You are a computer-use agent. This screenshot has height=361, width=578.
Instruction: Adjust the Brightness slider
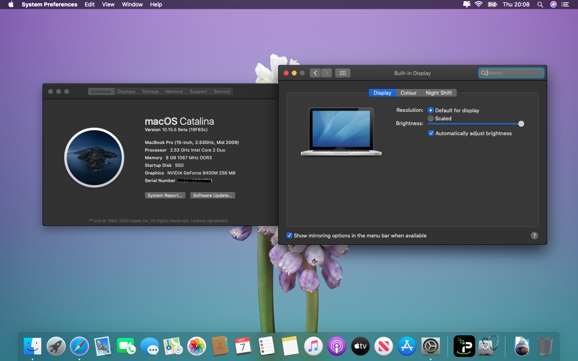[476, 124]
